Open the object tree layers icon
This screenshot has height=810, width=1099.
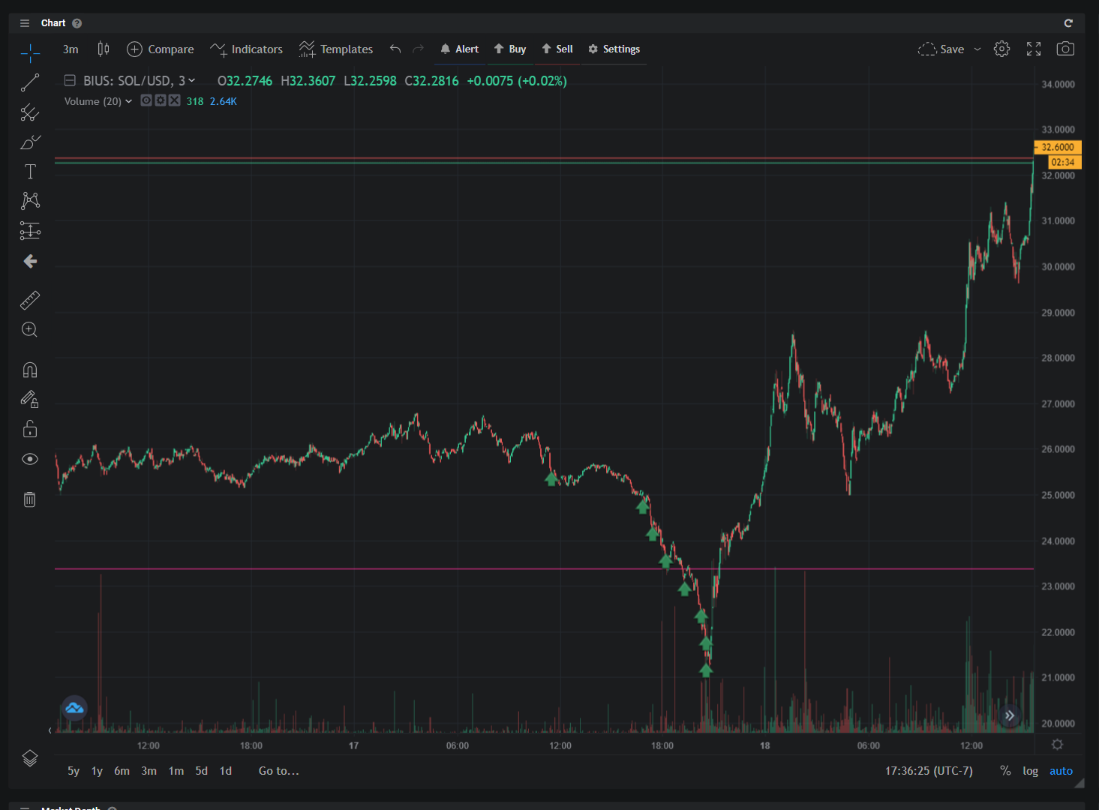(x=30, y=758)
